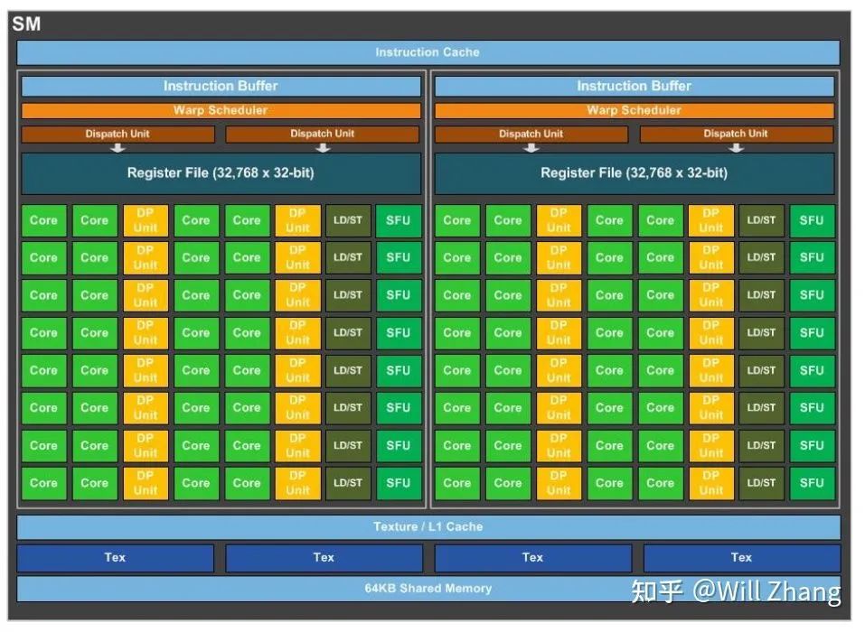Click the SM title label
The image size is (865, 632).
tap(26, 24)
